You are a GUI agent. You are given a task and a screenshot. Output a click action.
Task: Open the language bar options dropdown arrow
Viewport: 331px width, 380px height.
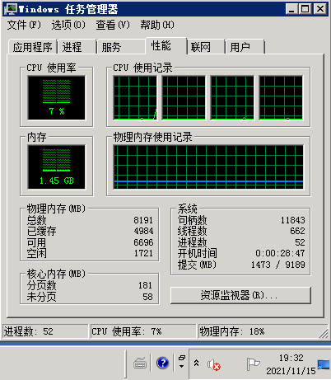[x=181, y=366]
